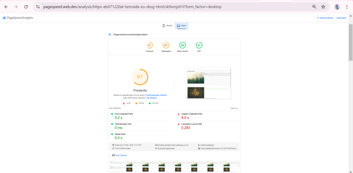The image size is (353, 173).
Task: Click the zoom magnifier icon in address bar
Action: pyautogui.click(x=314, y=7)
